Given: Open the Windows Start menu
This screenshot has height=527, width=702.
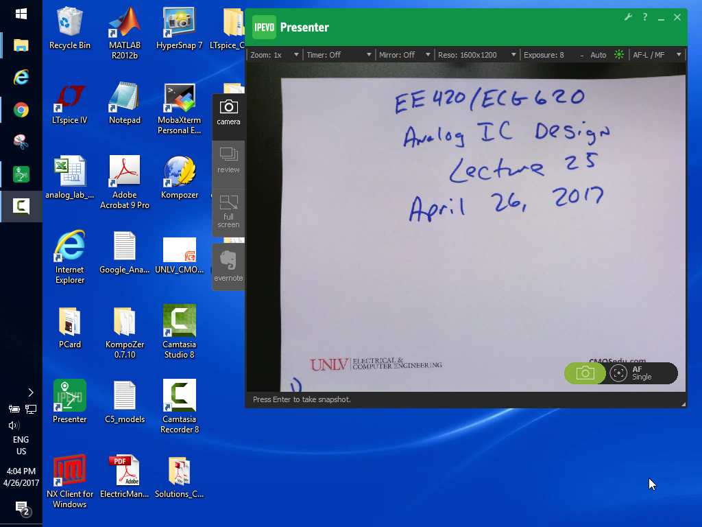Looking at the screenshot, I should point(21,14).
